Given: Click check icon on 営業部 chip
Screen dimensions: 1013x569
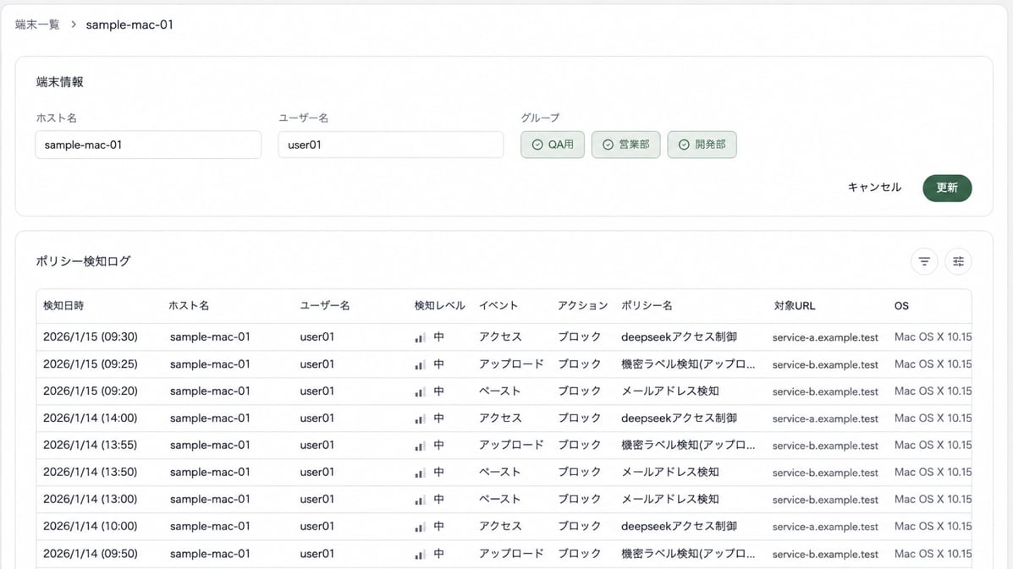Looking at the screenshot, I should point(608,145).
